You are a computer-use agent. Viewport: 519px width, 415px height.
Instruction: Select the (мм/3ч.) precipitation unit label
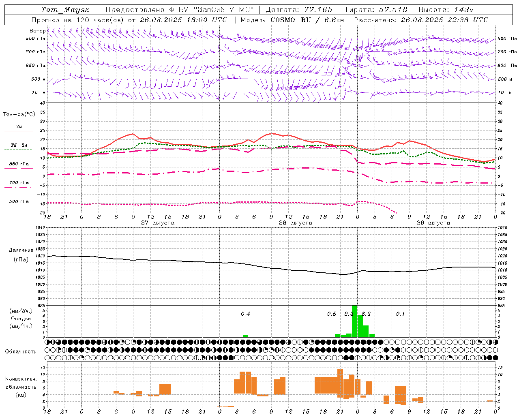21,311
